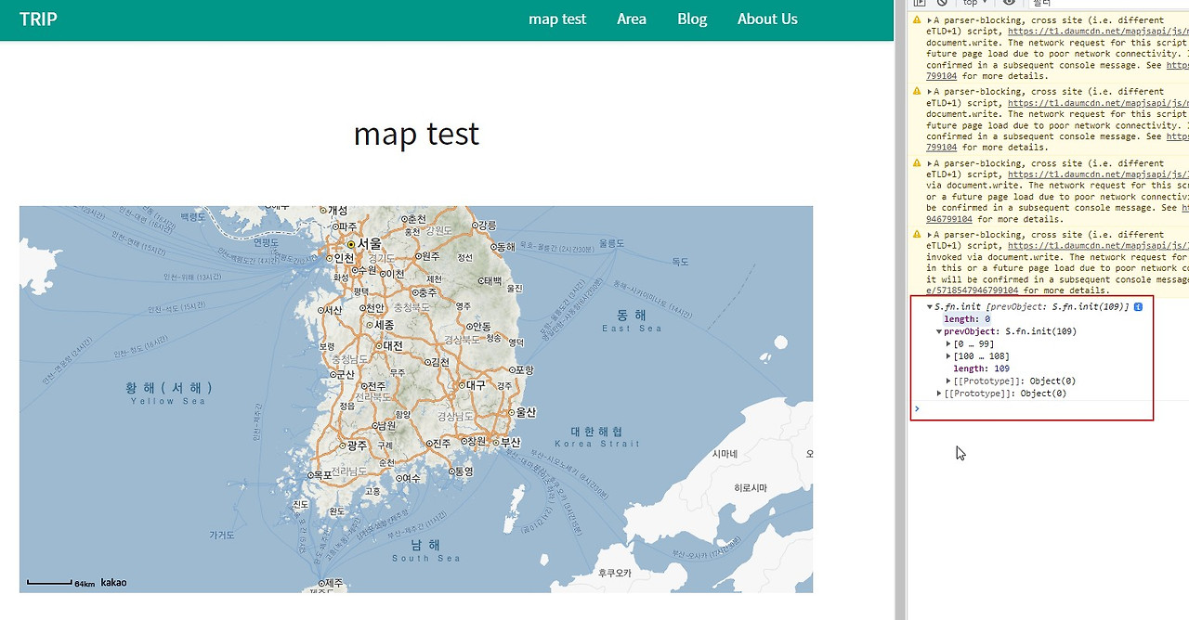Click the 대한해협 Korea Strait label
Screen dimensions: 1189x620
pyautogui.click(x=597, y=436)
